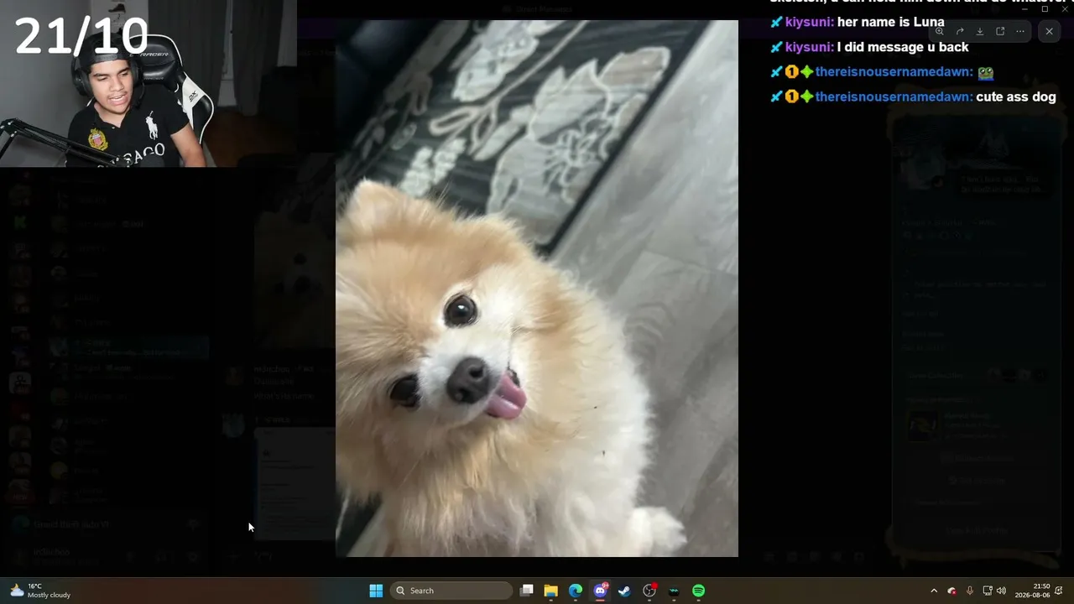Click the enlarged Pomeranian dog photo
This screenshot has height=604, width=1074.
tap(537, 289)
